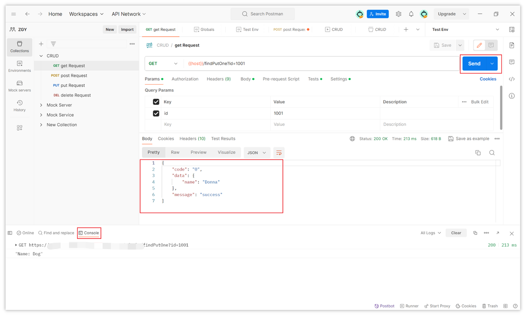This screenshot has height=315, width=527.
Task: Click the Search Postman field
Action: (263, 14)
